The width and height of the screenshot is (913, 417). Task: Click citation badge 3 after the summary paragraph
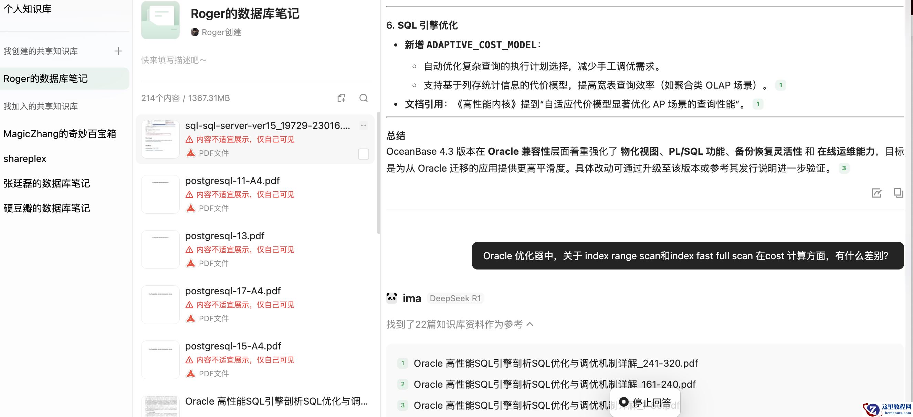pos(843,168)
